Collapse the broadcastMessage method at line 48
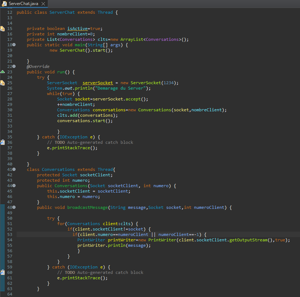This screenshot has height=297, width=300. (14, 207)
